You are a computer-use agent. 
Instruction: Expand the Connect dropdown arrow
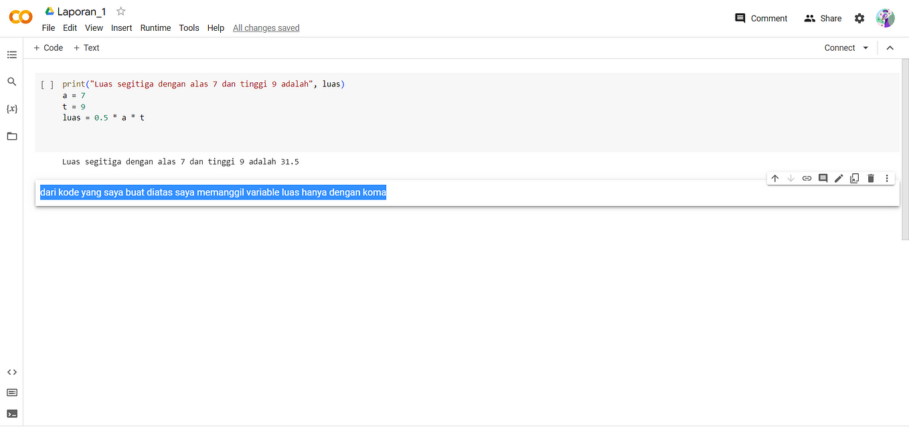(x=865, y=48)
